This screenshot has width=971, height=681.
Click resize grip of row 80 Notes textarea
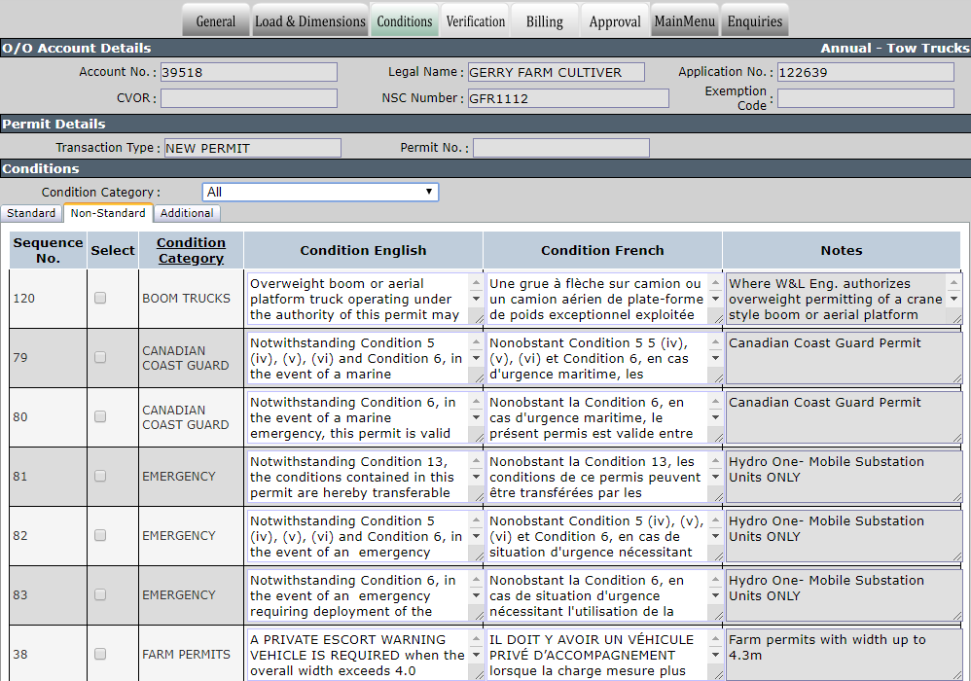point(957,438)
